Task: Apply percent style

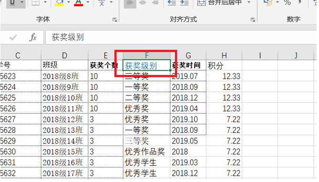Action: click(x=287, y=3)
